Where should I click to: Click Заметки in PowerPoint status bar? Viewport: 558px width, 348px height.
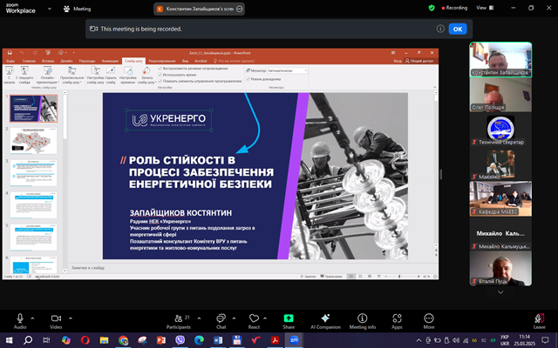[308, 277]
